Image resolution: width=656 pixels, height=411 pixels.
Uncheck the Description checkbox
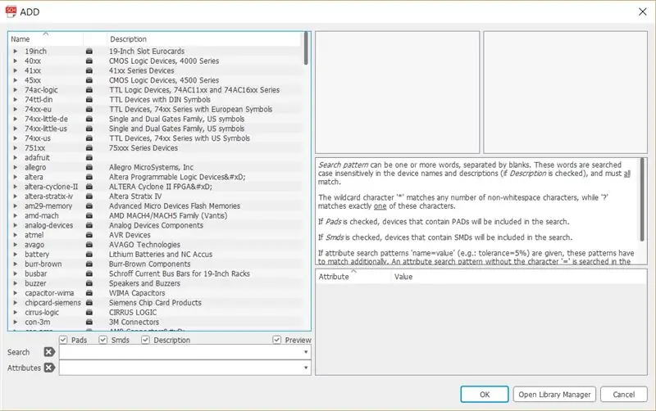point(145,340)
